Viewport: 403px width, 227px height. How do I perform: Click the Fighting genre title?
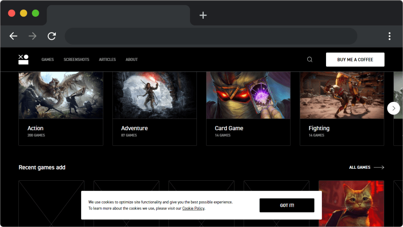click(x=319, y=128)
